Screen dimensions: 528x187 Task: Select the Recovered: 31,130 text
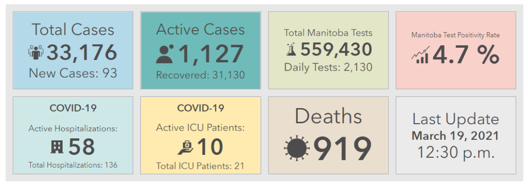click(201, 75)
